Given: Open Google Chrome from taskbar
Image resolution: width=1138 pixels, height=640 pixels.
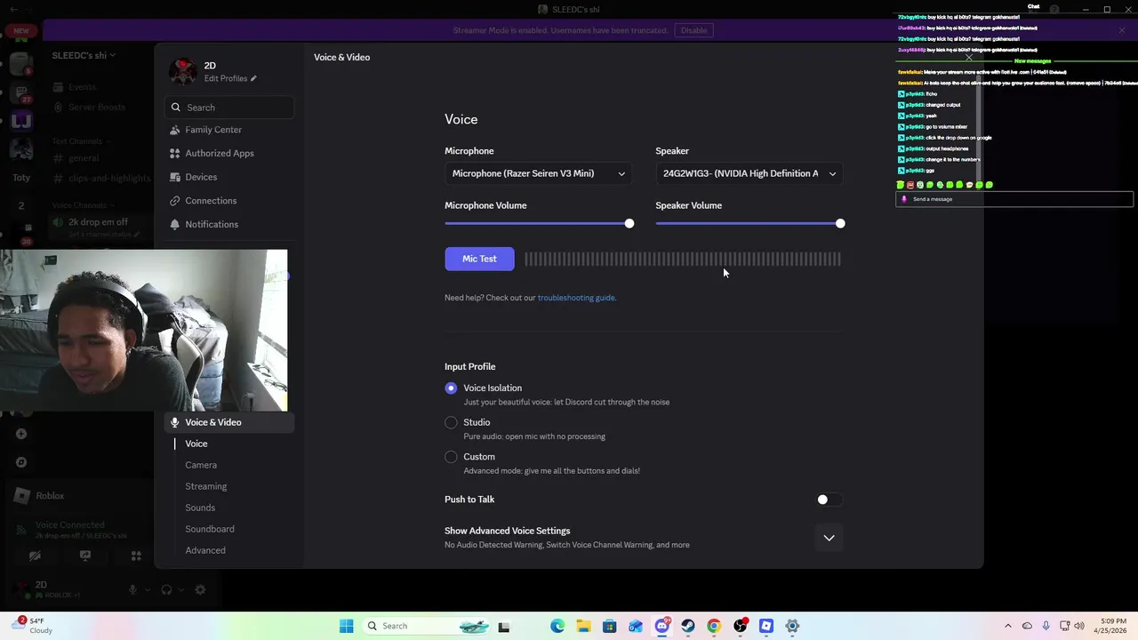Looking at the screenshot, I should pos(714,626).
